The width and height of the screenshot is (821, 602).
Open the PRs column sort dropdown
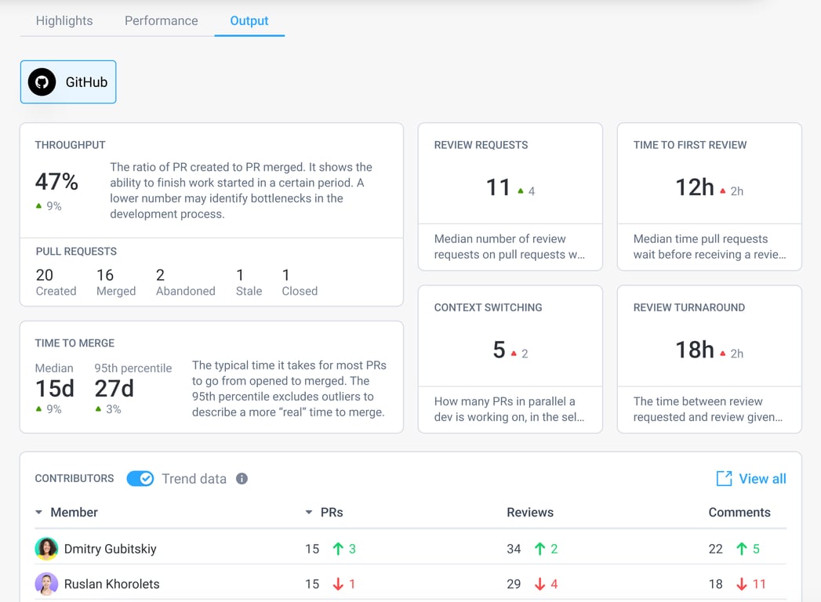[x=308, y=512]
